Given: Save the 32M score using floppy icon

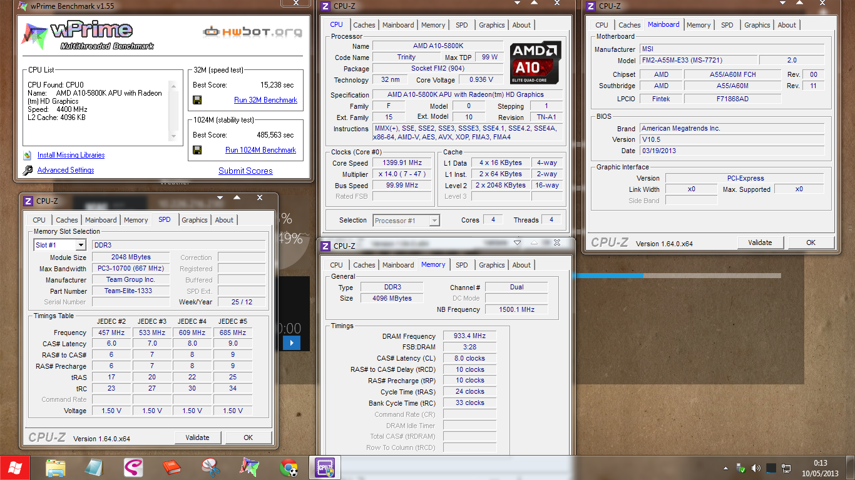Looking at the screenshot, I should point(197,100).
